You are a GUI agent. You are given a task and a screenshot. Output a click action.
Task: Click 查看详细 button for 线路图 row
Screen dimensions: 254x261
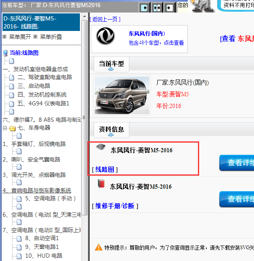[x=237, y=163]
